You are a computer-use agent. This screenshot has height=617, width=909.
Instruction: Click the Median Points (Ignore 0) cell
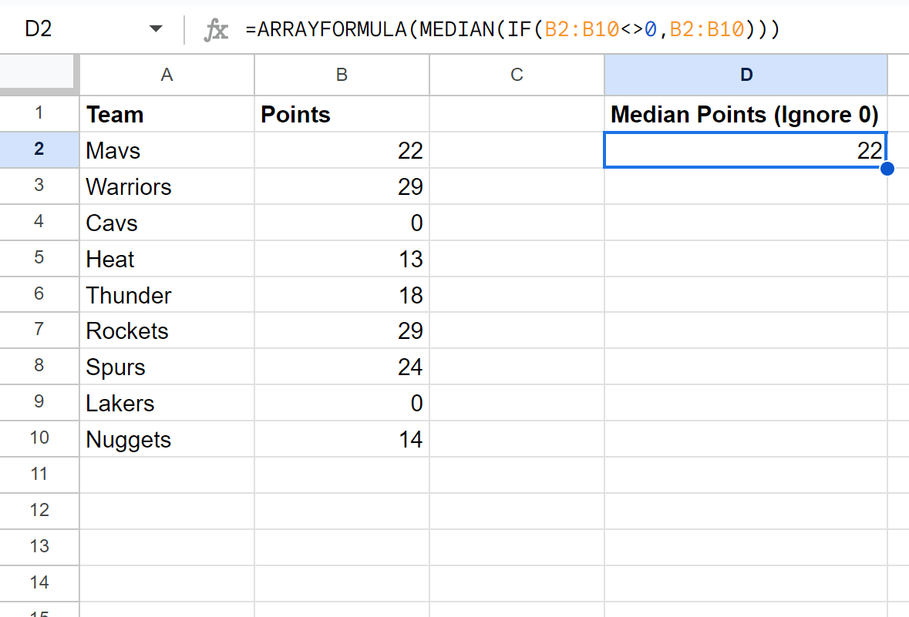coord(746,113)
